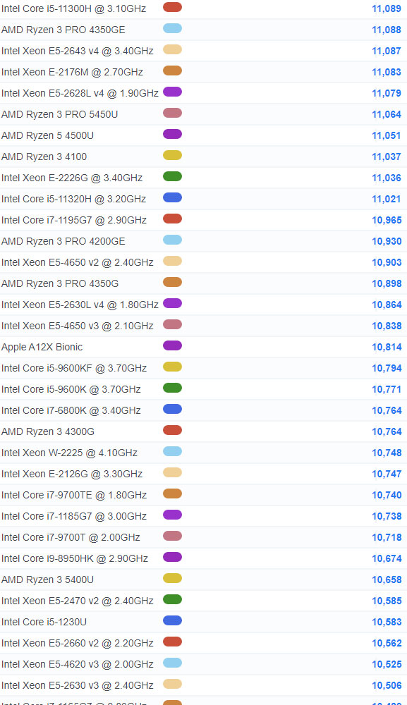The height and width of the screenshot is (705, 407).
Task: Open Intel Xeon E5-2628L v4 @ 1.90GHz
Action: point(80,93)
